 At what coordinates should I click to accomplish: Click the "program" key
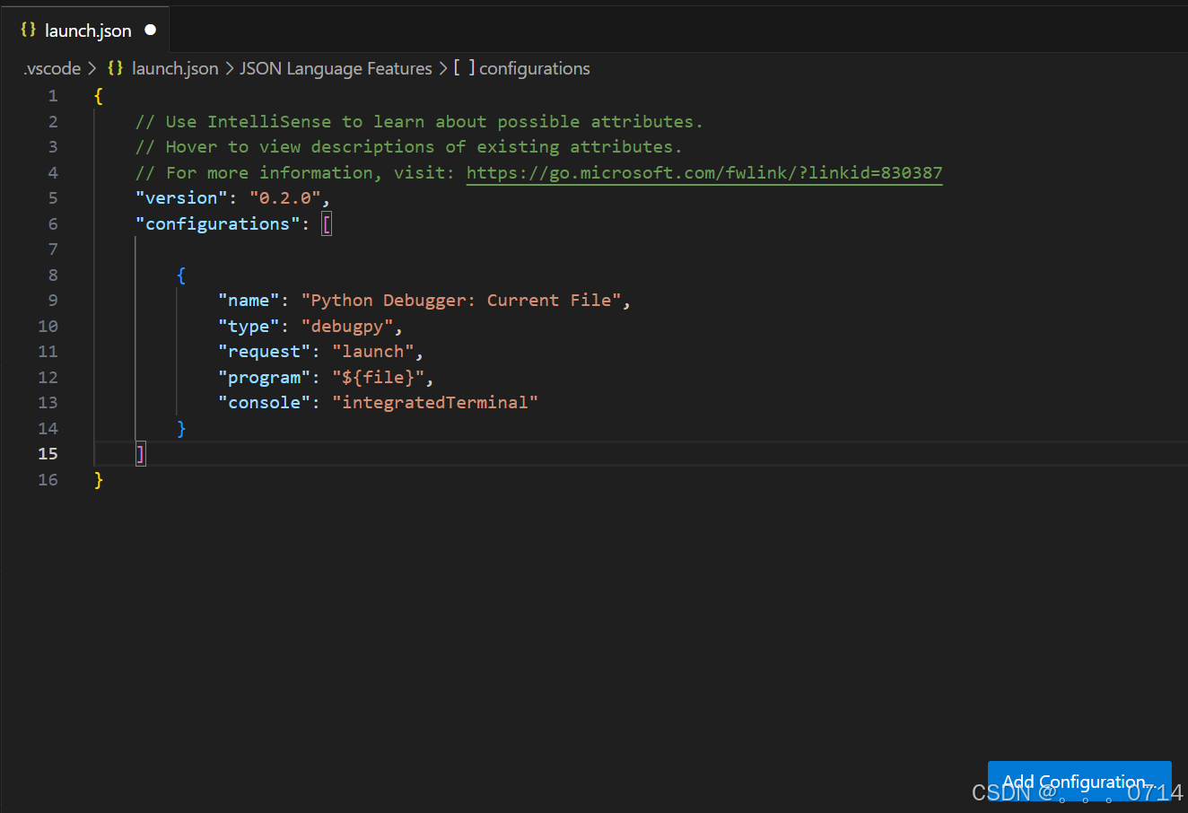[265, 378]
